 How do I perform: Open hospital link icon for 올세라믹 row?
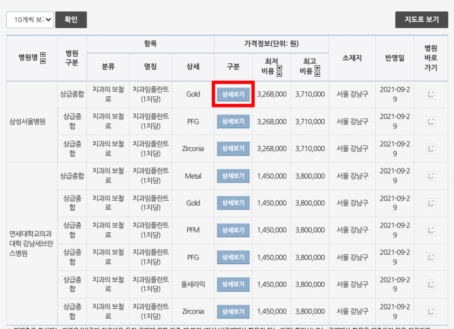click(431, 284)
